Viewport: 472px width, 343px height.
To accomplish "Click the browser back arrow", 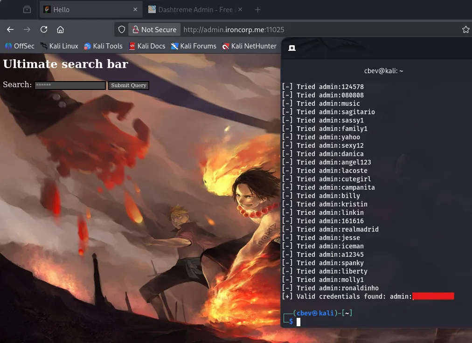I will [10, 29].
